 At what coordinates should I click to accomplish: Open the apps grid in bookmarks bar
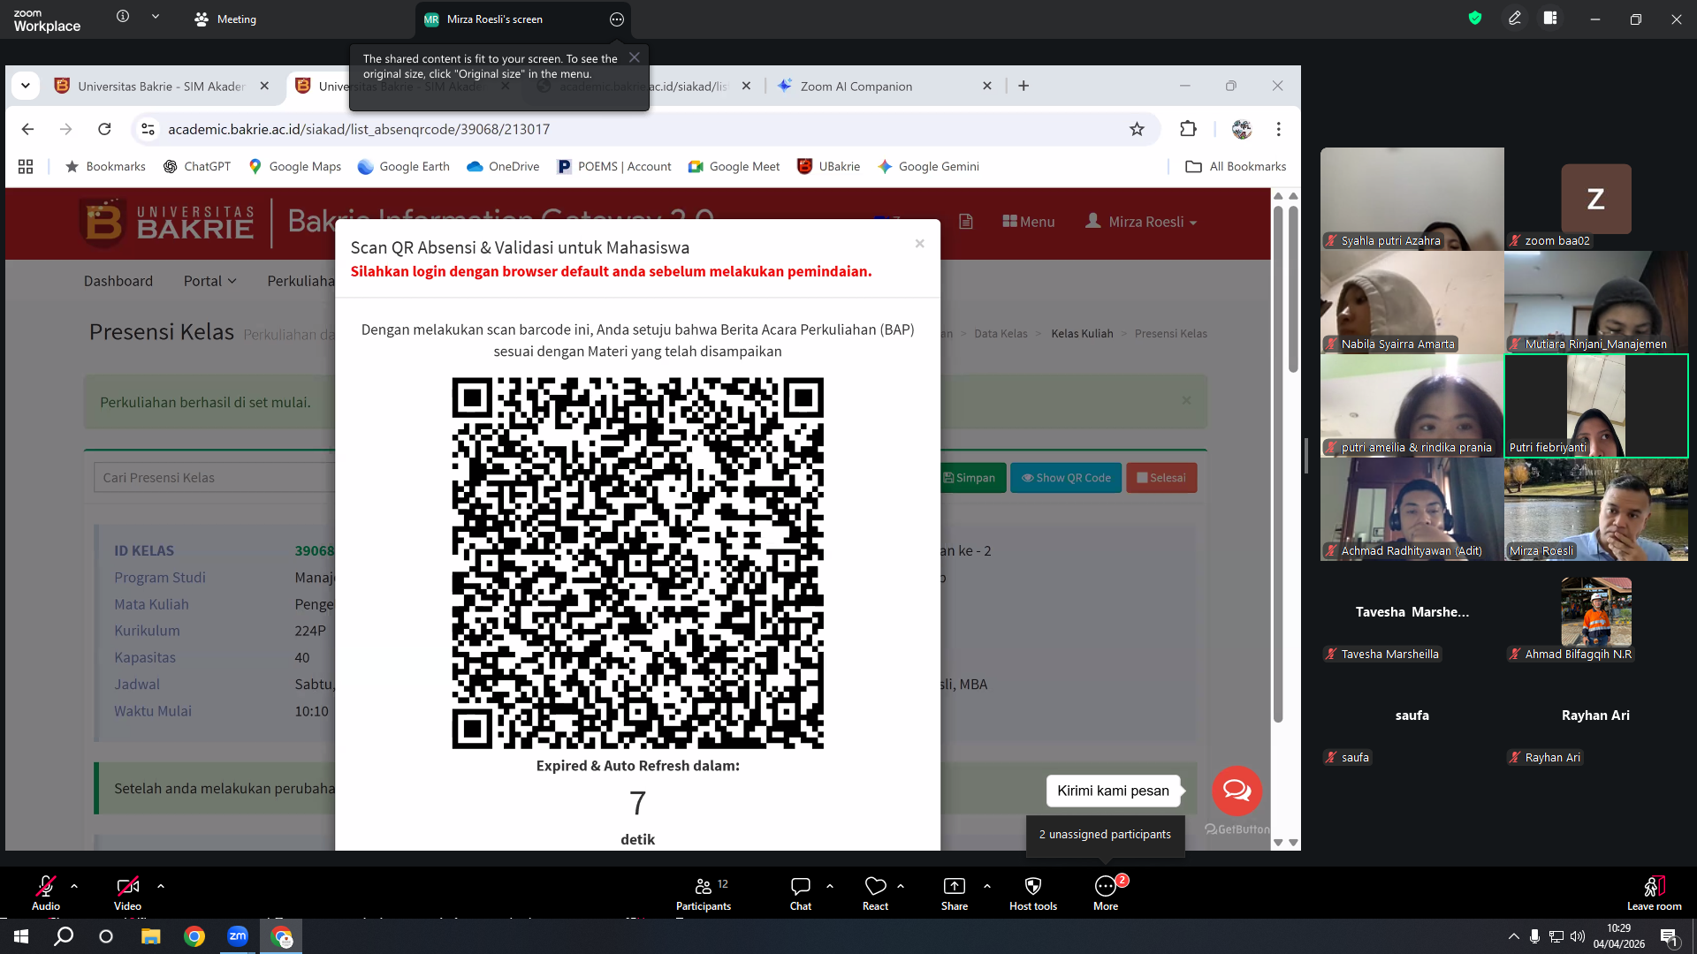click(26, 166)
